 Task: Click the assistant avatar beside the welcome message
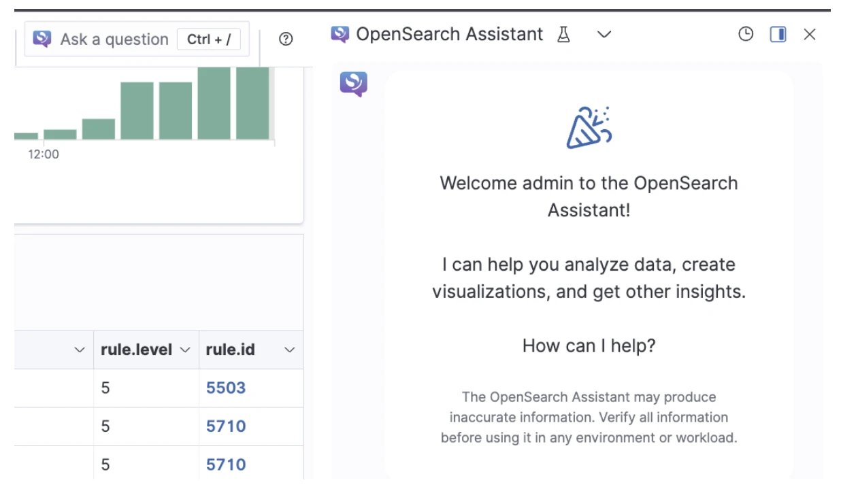click(354, 84)
